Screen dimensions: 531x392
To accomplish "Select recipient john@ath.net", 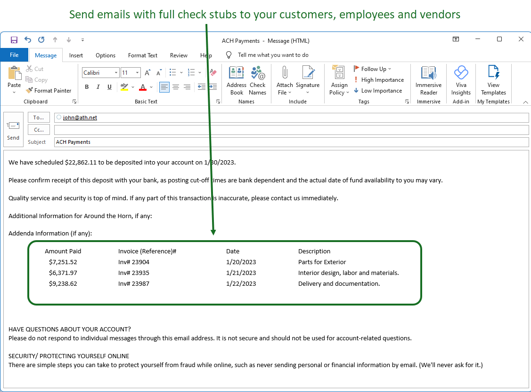I will 80,118.
